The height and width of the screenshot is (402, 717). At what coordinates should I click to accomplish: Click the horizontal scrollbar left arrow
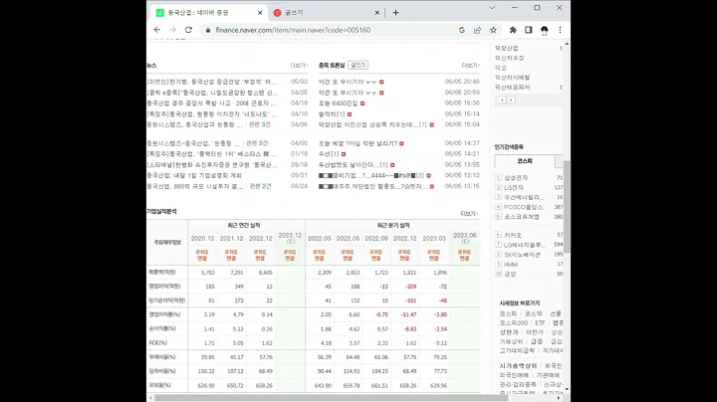[x=150, y=398]
